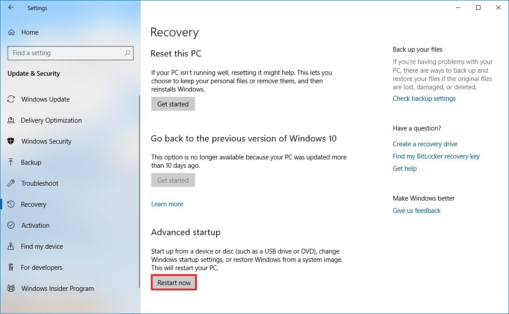The height and width of the screenshot is (314, 509).
Task: Click the Home house icon
Action: point(12,32)
